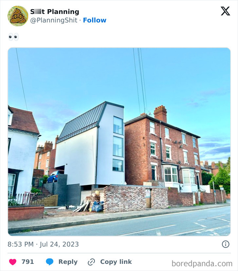Click the Copy link text

(x=116, y=262)
